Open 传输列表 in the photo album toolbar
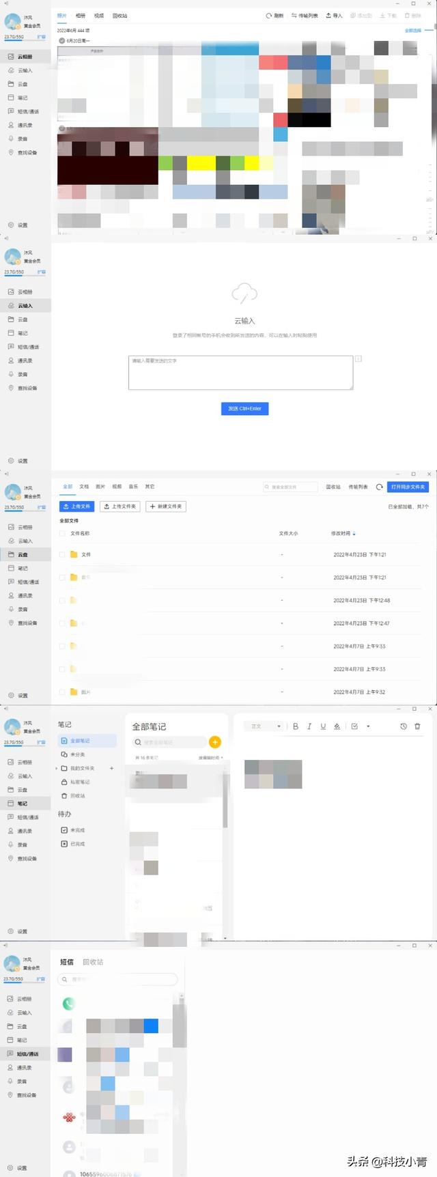The image size is (437, 1177). pos(305,16)
